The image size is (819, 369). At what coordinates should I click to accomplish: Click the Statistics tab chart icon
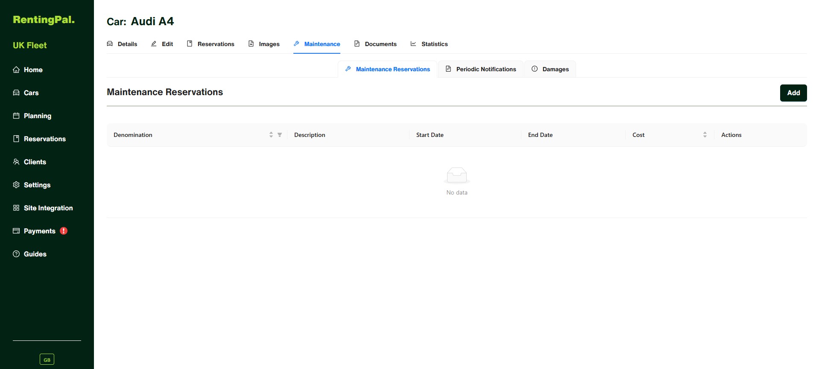(x=413, y=44)
